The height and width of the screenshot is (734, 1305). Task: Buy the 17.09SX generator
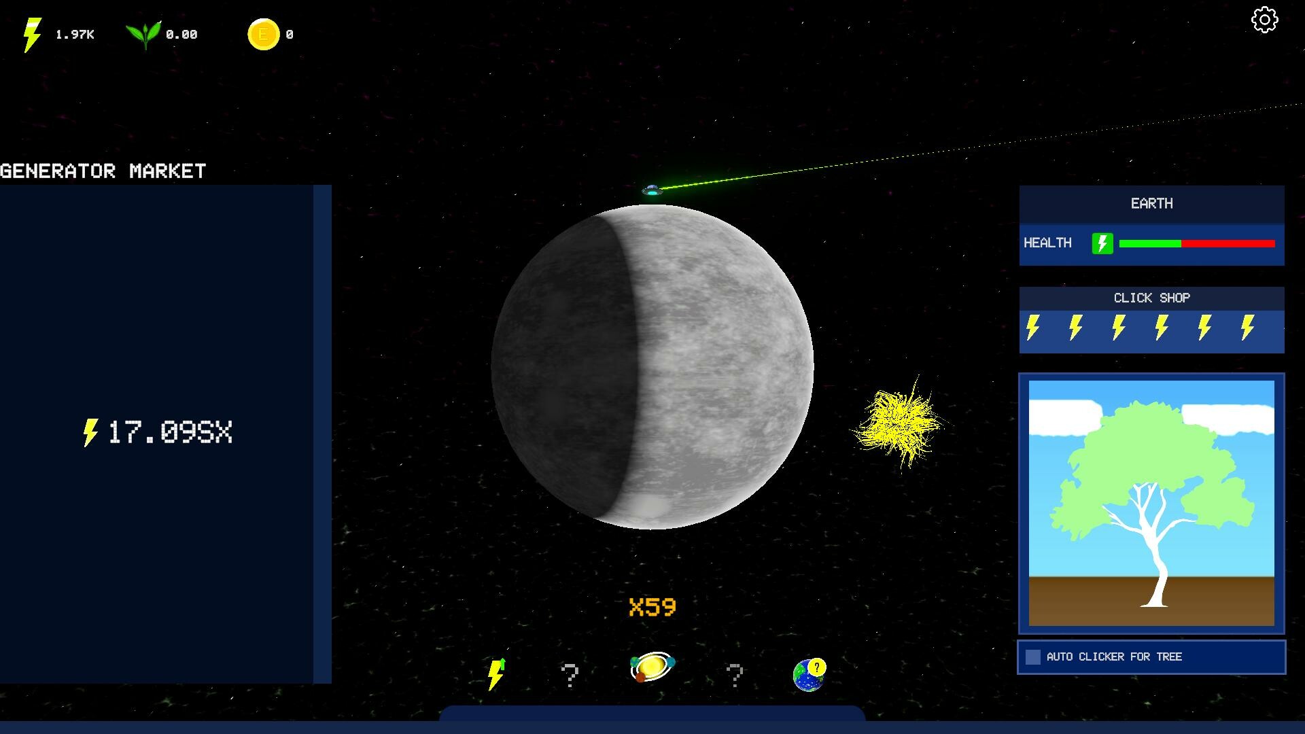point(157,432)
